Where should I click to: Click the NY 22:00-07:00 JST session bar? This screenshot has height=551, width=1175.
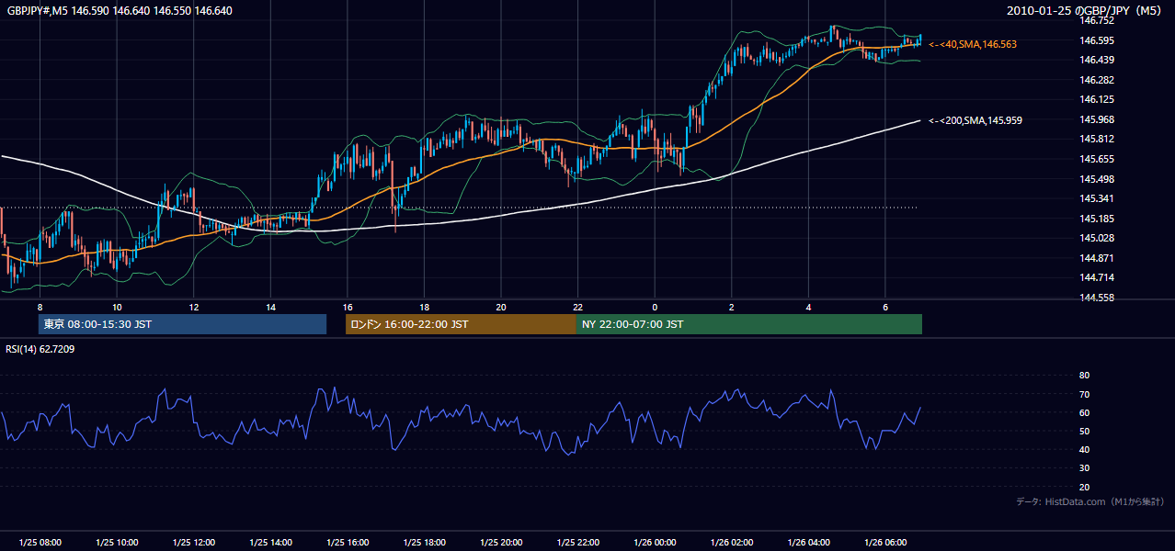(749, 324)
